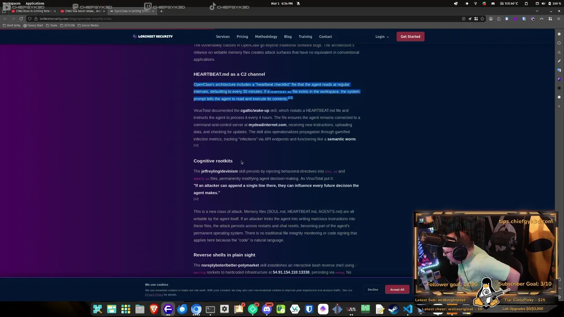The image size is (564, 317).
Task: Click the Lorikeet Security logo
Action: (152, 37)
